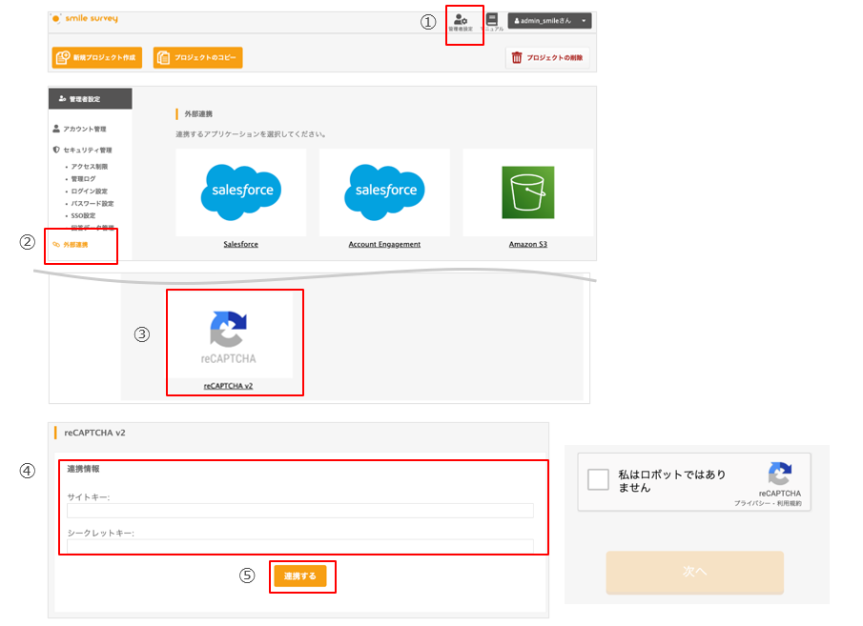The width and height of the screenshot is (863, 626).
Task: Select 外部連携 in sidebar
Action: click(71, 245)
